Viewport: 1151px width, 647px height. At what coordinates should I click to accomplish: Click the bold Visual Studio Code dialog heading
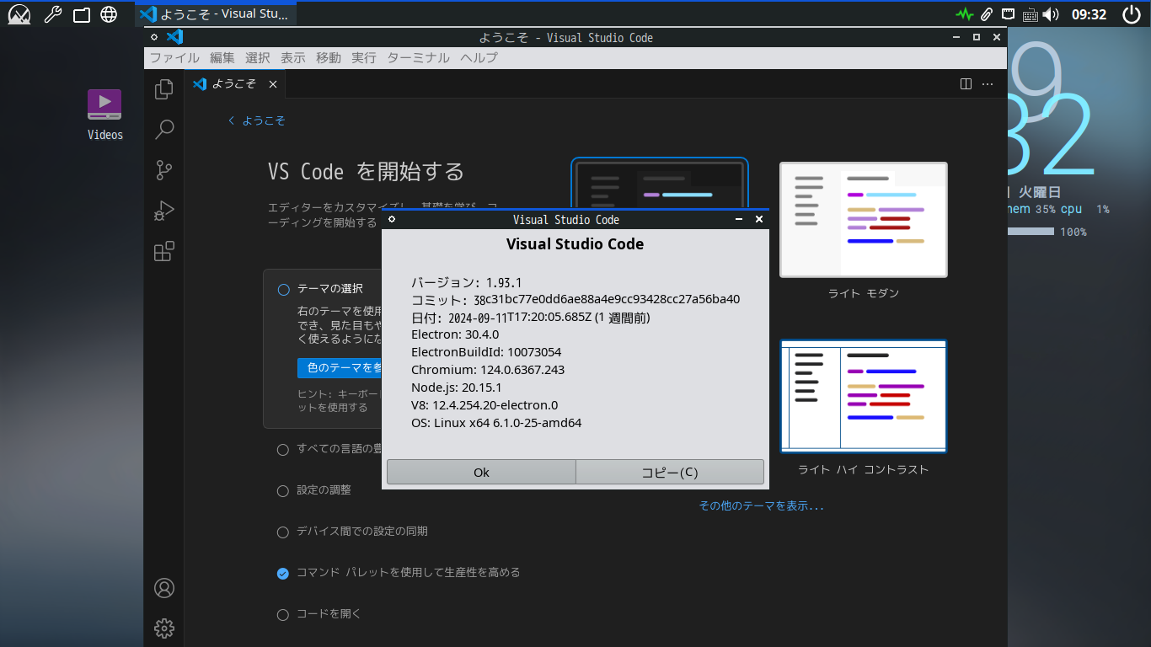pos(575,244)
